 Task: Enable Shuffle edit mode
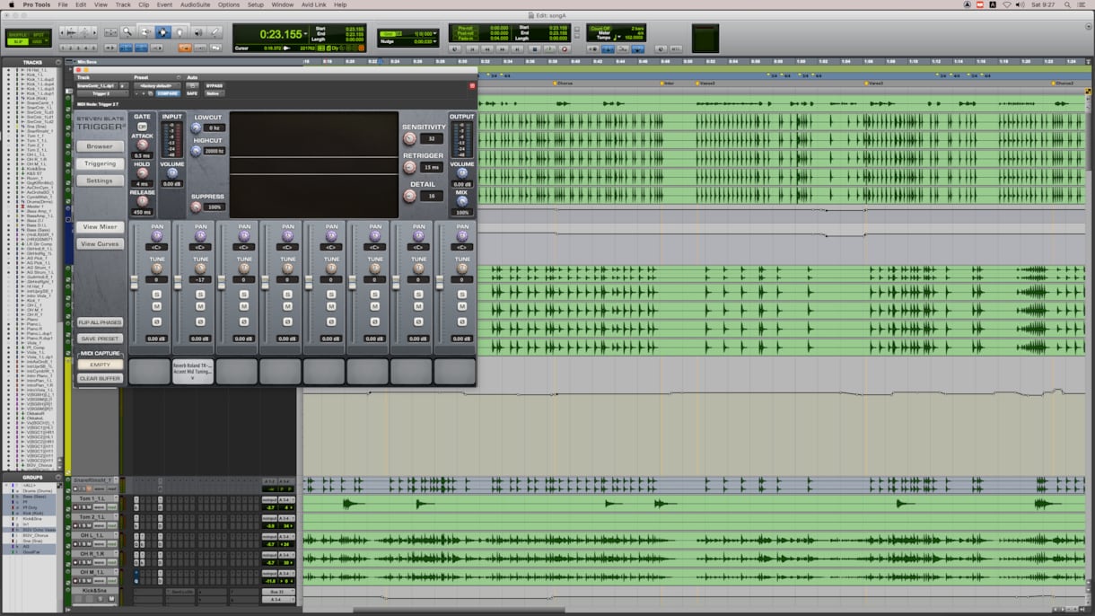(x=16, y=34)
